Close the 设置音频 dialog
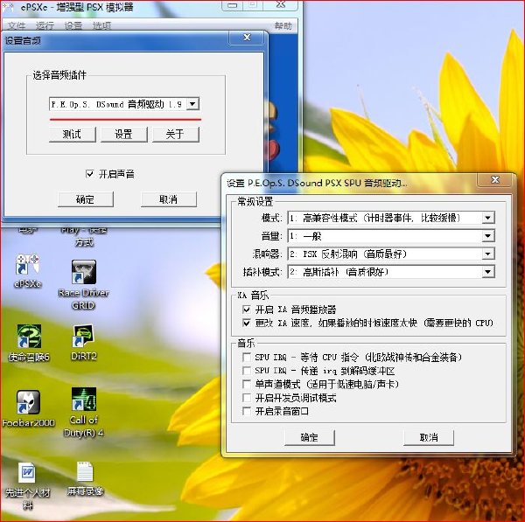This screenshot has width=525, height=522. tap(247, 38)
